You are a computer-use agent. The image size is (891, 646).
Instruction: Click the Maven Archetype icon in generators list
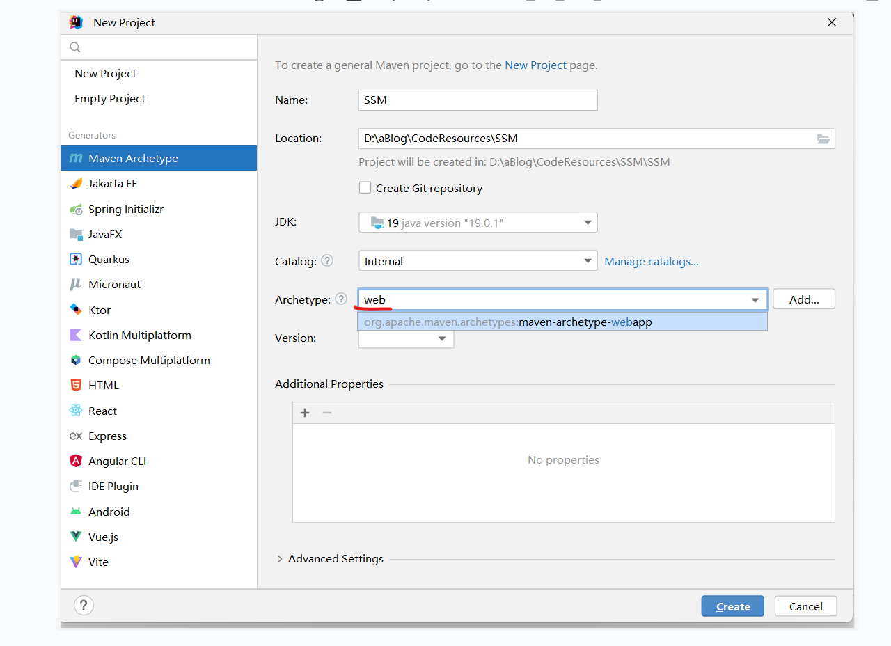(76, 159)
